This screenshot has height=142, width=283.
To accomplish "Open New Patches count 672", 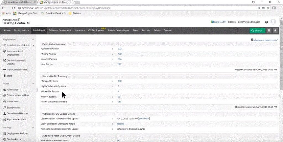I will coord(119,64).
